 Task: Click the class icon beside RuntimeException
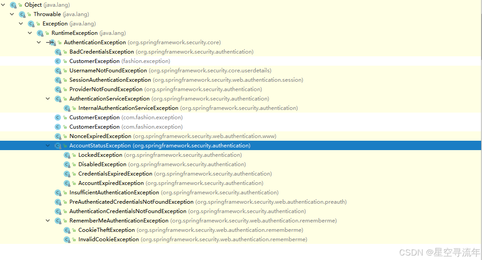pyautogui.click(x=40, y=33)
